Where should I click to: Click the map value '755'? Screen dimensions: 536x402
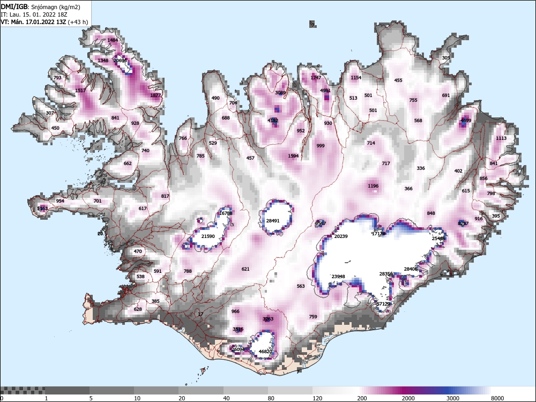click(413, 100)
